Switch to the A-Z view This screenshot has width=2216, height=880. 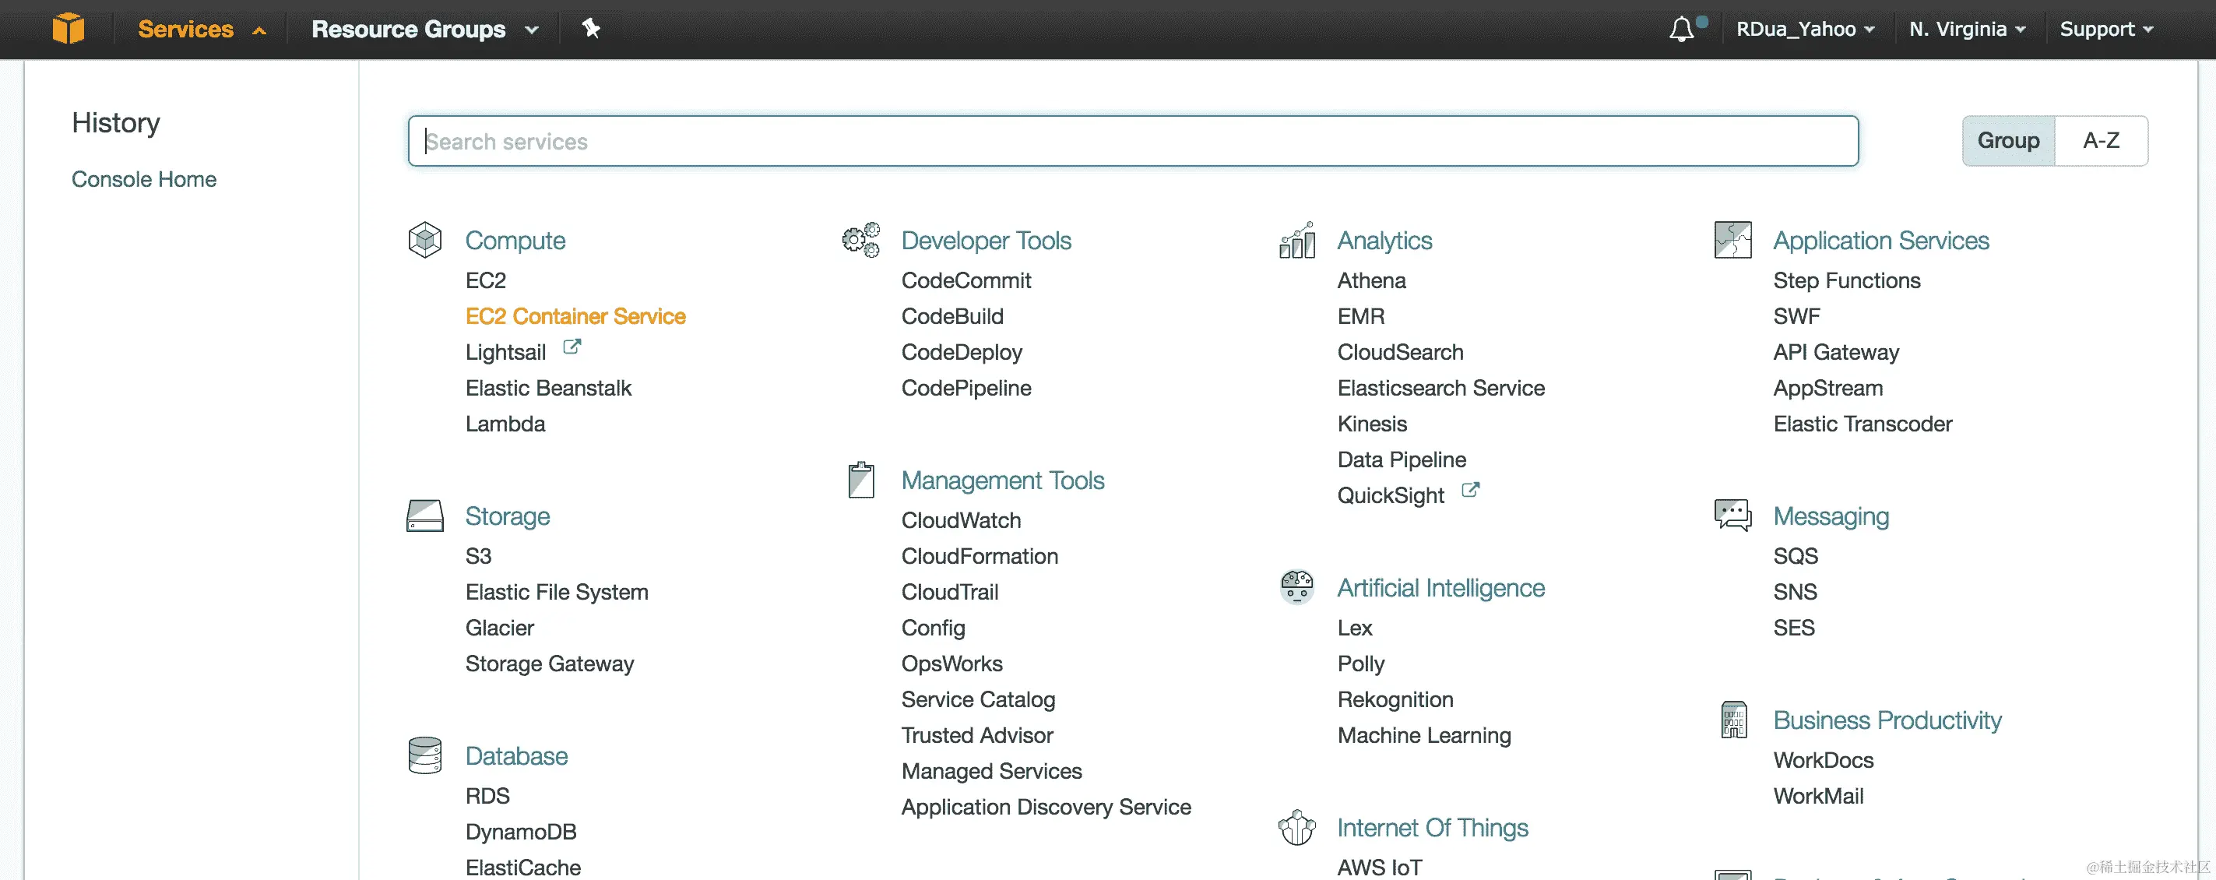pos(2102,140)
